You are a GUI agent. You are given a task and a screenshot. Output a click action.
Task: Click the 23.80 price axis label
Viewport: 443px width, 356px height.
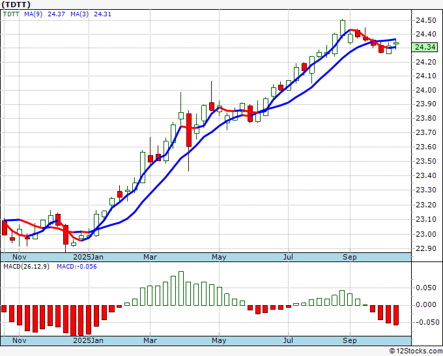(x=426, y=118)
